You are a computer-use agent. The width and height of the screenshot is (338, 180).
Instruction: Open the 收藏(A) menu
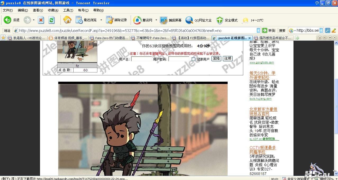[x=53, y=10]
